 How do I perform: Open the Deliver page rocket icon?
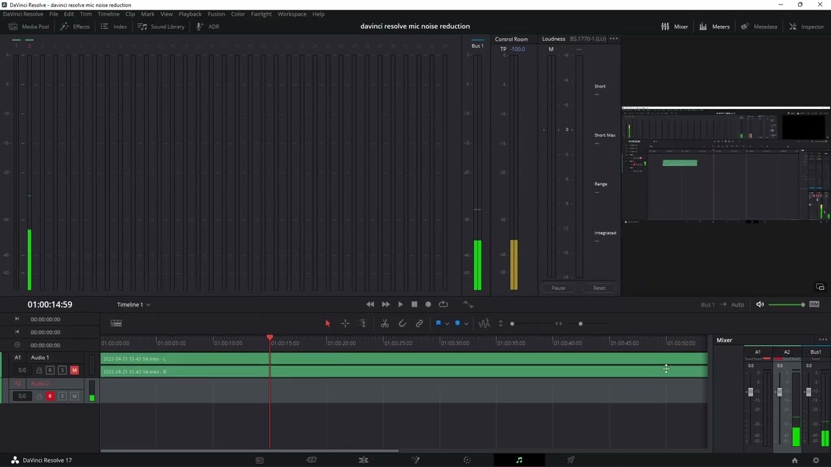click(x=571, y=460)
